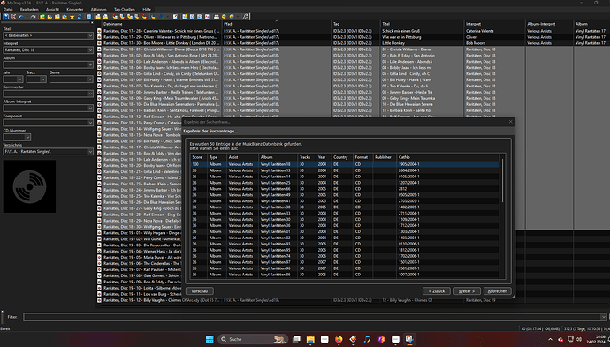Click the wrench options icon in toolbar

click(246, 17)
